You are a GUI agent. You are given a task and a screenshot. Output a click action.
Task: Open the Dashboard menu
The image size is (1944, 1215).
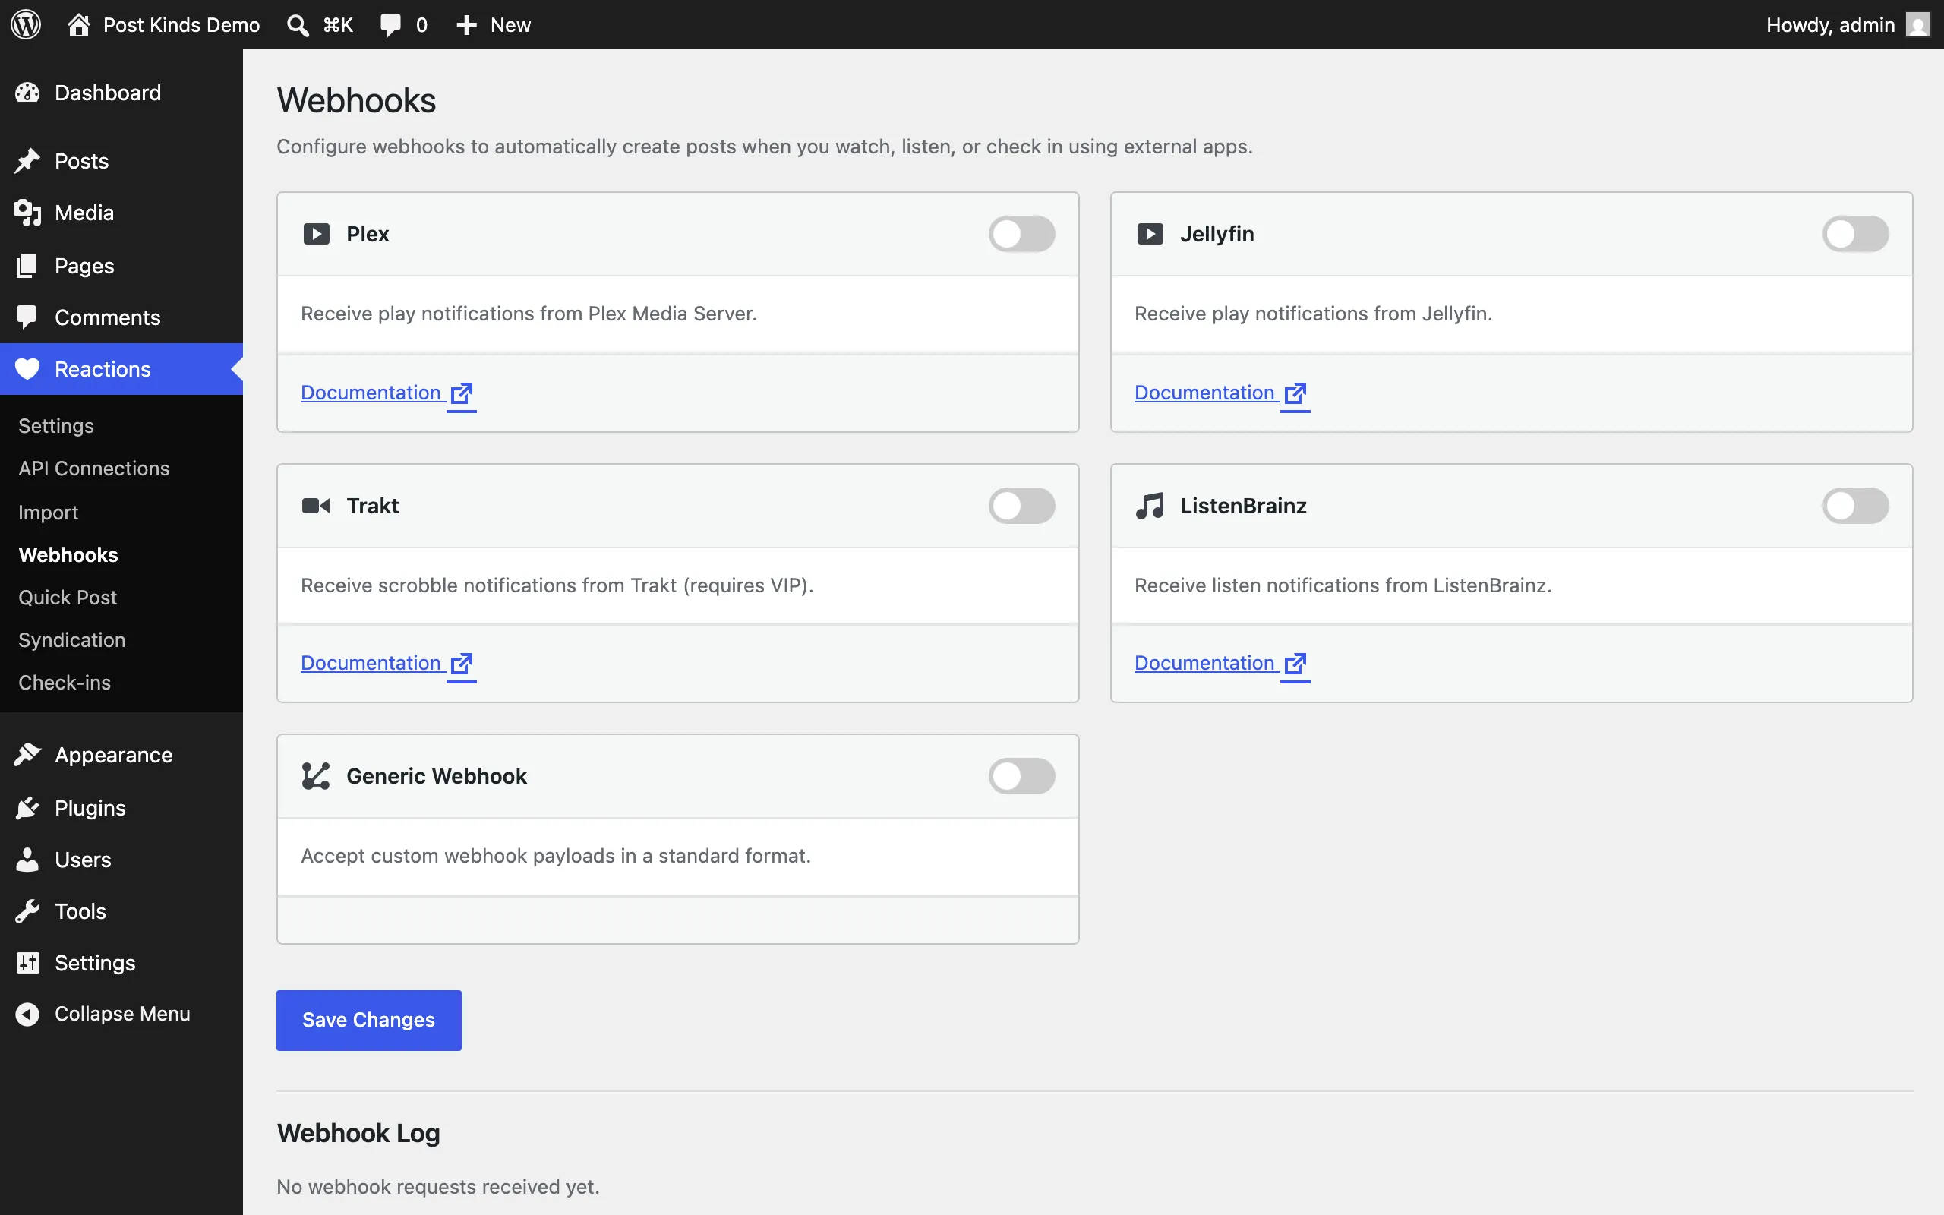[121, 93]
